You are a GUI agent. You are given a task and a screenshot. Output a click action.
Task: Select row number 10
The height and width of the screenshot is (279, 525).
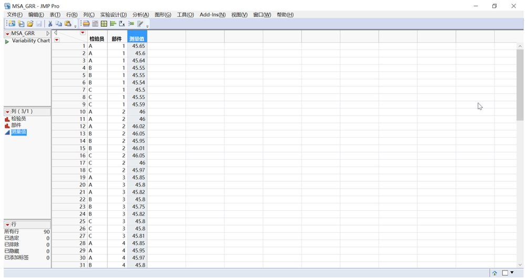coord(70,112)
